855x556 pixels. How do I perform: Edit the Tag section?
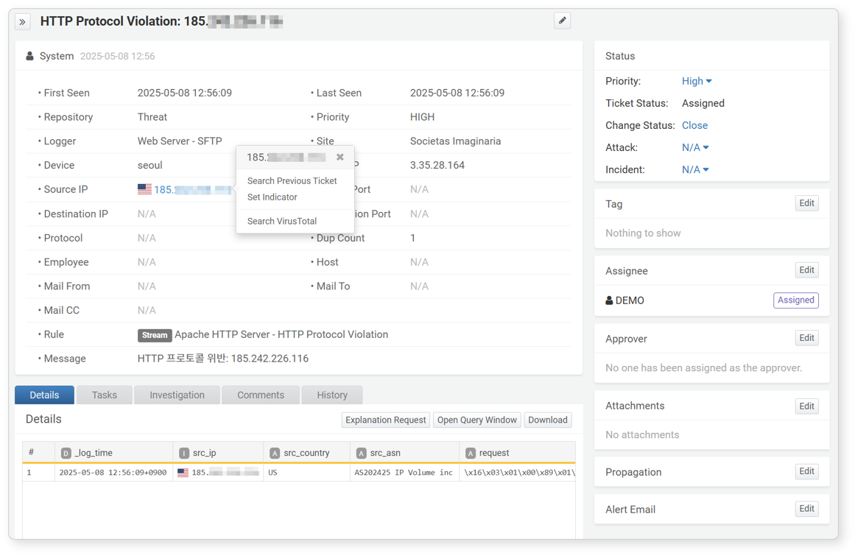pos(806,203)
